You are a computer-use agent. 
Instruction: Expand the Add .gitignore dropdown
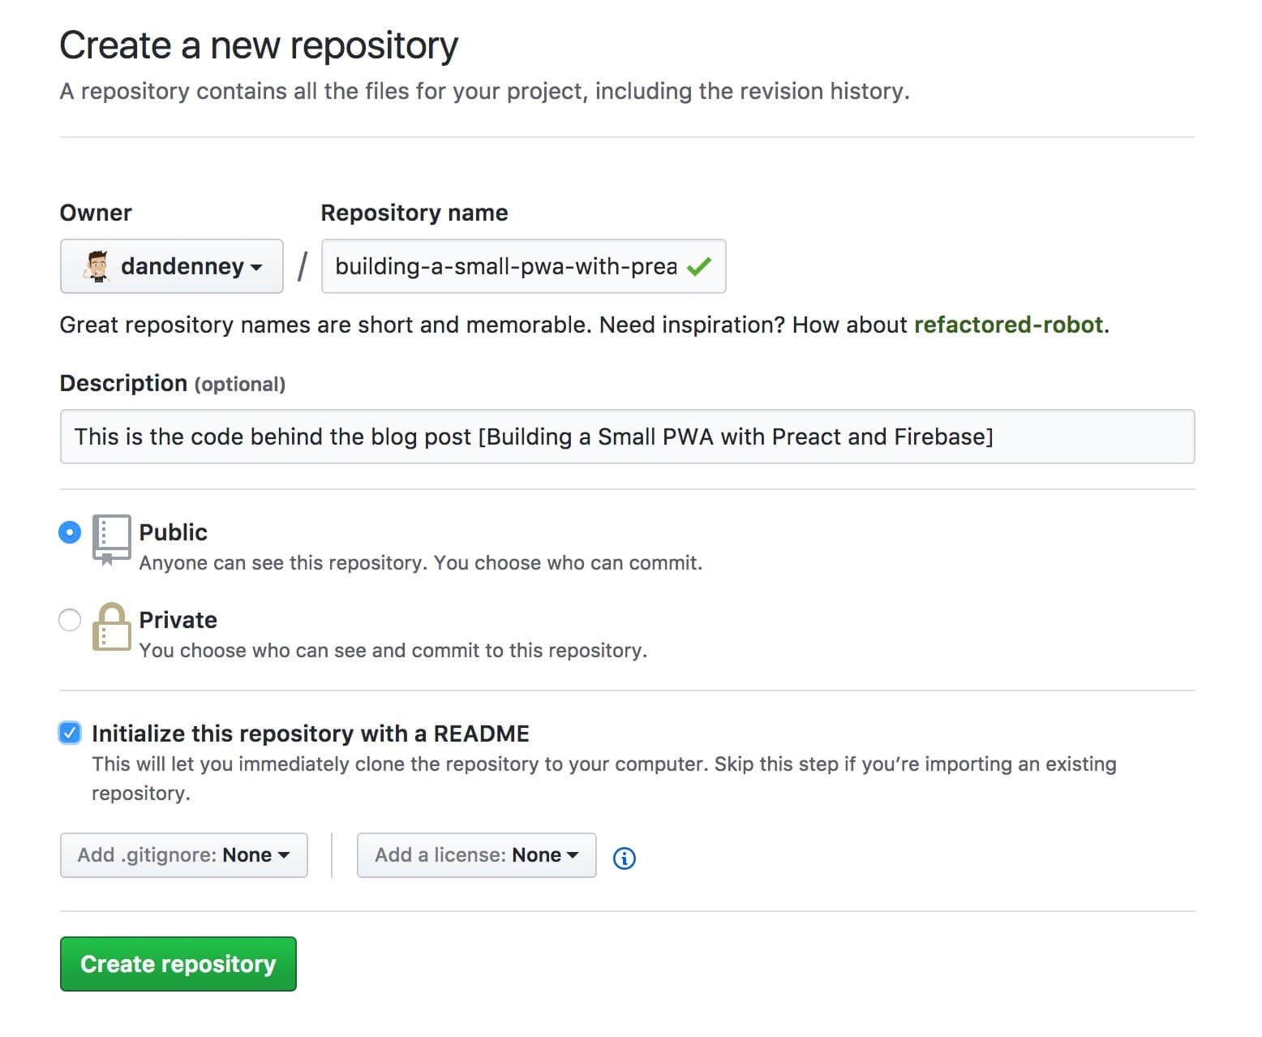[183, 855]
